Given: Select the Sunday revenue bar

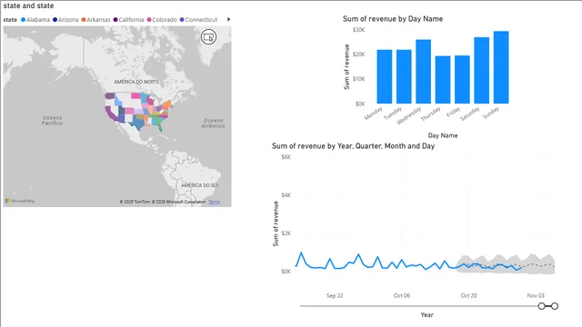Looking at the screenshot, I should pyautogui.click(x=501, y=67).
